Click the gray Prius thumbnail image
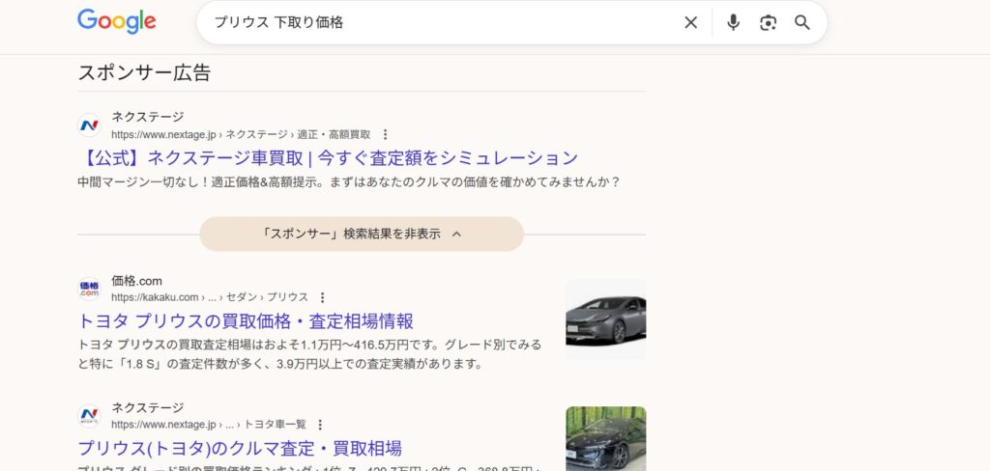This screenshot has height=471, width=990. tap(605, 319)
